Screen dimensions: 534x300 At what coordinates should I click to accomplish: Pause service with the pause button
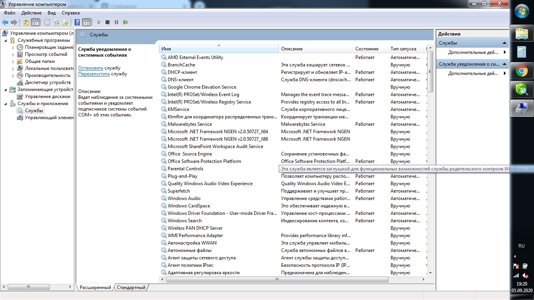click(116, 22)
